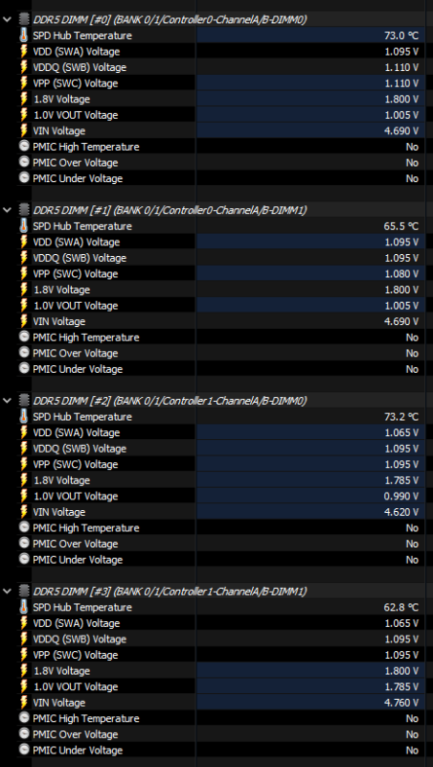Collapse the DDR5 DIMM [#3] sensor group
This screenshot has width=433, height=767.
[7, 591]
